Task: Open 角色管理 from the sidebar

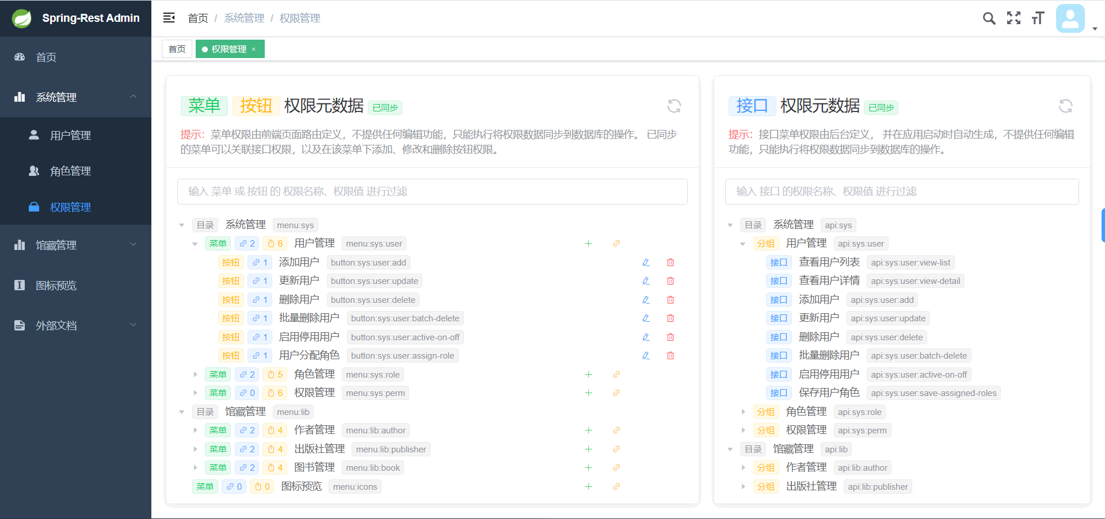Action: [71, 171]
